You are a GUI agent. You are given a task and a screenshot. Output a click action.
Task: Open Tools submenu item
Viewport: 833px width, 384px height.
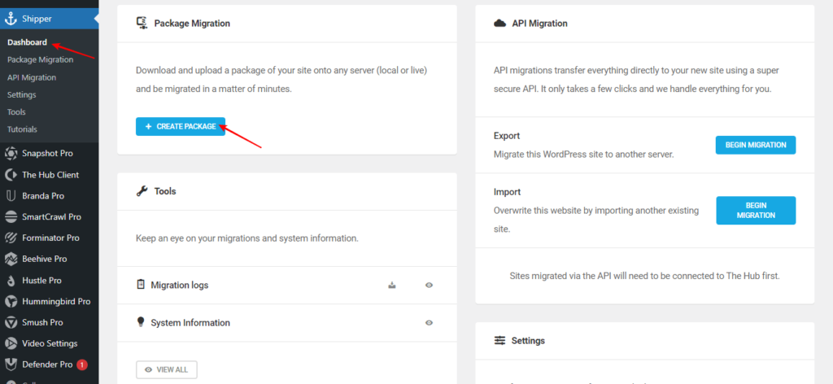[16, 112]
